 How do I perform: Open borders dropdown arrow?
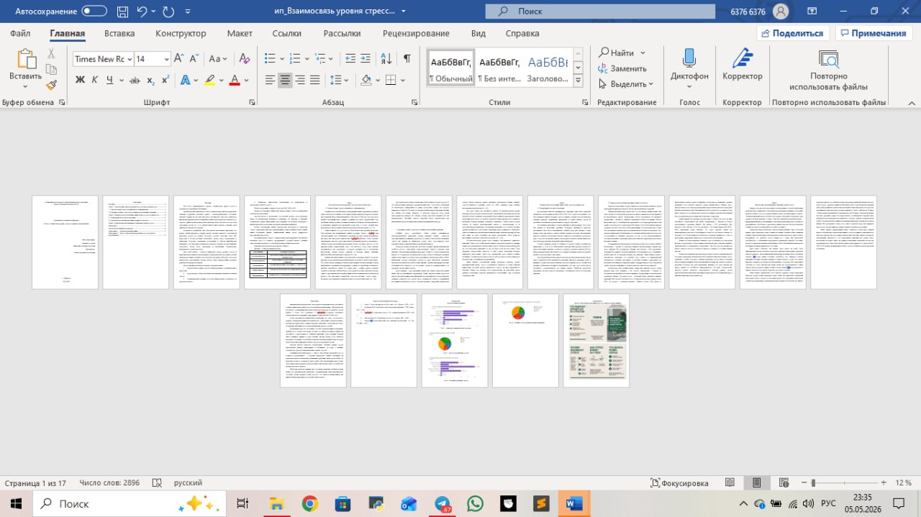[402, 80]
